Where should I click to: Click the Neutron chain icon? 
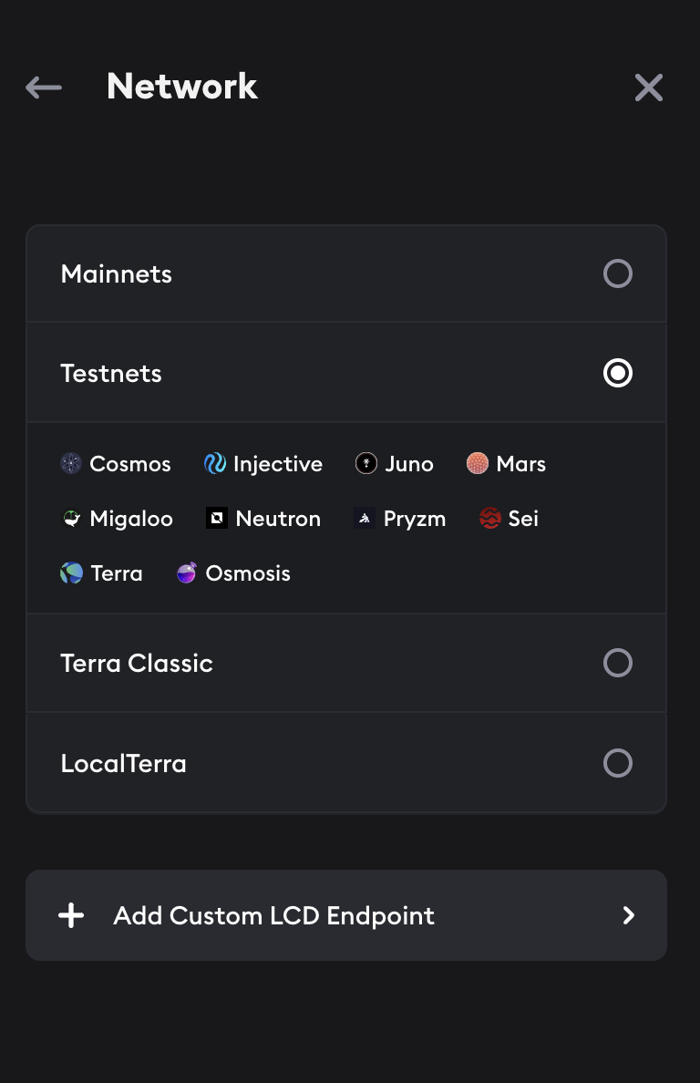point(217,519)
